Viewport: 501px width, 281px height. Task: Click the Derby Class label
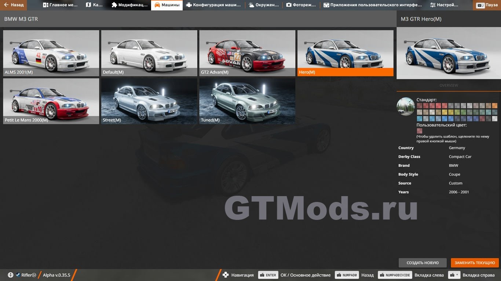(x=409, y=157)
